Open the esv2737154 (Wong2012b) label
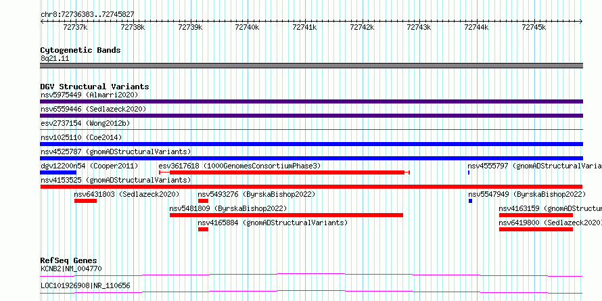This screenshot has height=301, width=602. click(x=85, y=123)
